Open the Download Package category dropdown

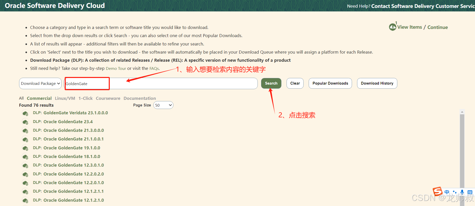(x=40, y=83)
